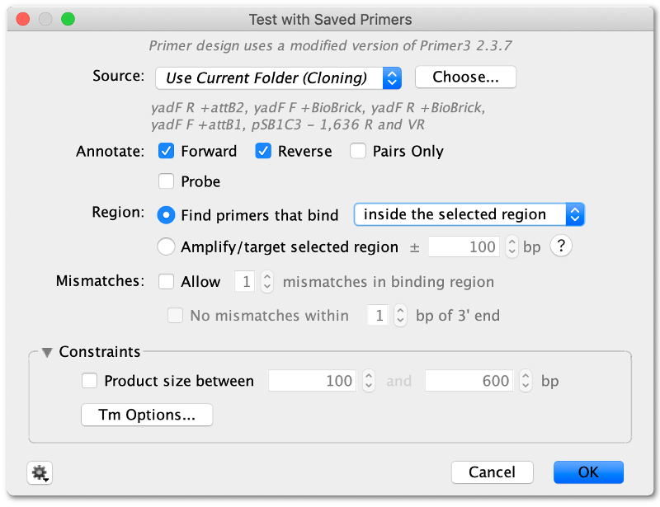Click the maximum product size stepper
Image resolution: width=660 pixels, height=507 pixels.
coord(526,381)
